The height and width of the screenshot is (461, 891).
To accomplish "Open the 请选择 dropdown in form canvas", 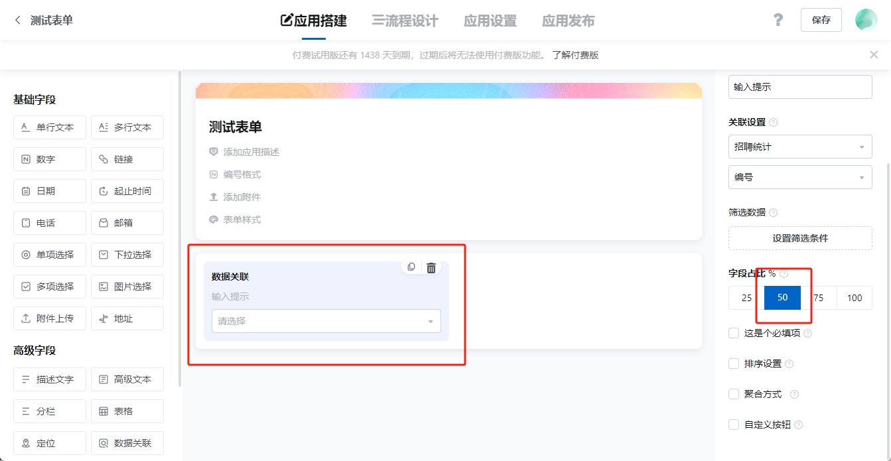I will coord(326,321).
